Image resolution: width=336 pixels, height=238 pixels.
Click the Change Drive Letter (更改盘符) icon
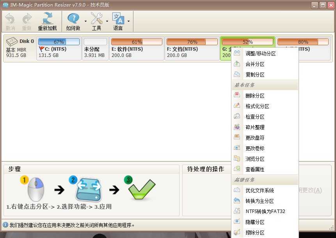click(x=237, y=137)
